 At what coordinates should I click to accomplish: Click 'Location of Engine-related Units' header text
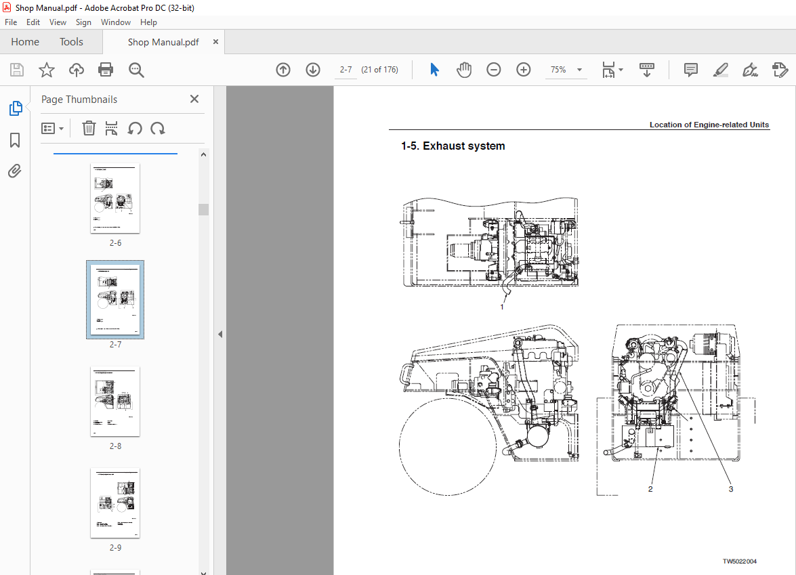tap(709, 125)
